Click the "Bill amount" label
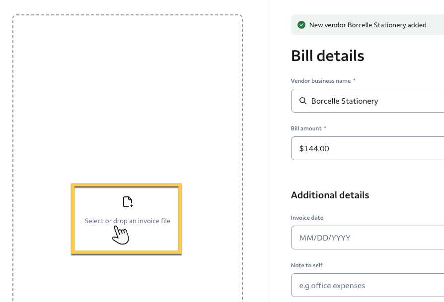This screenshot has height=302, width=444. tap(306, 128)
